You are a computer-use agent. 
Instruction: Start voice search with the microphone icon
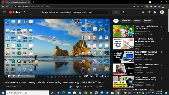coord(123,12)
